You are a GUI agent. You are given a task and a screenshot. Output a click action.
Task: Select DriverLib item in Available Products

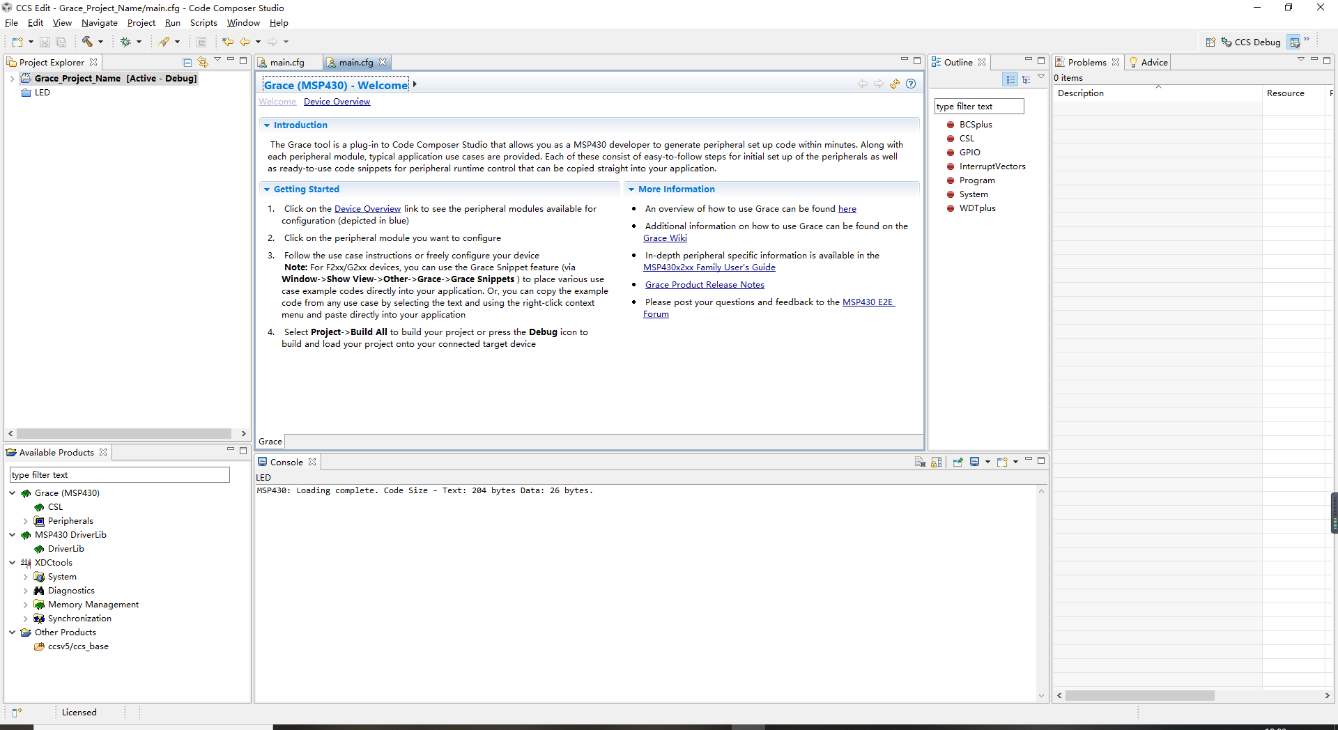(x=66, y=549)
